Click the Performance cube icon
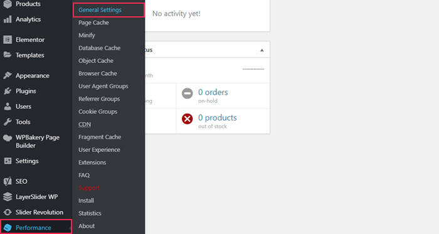The image size is (439, 234). pyautogui.click(x=8, y=228)
